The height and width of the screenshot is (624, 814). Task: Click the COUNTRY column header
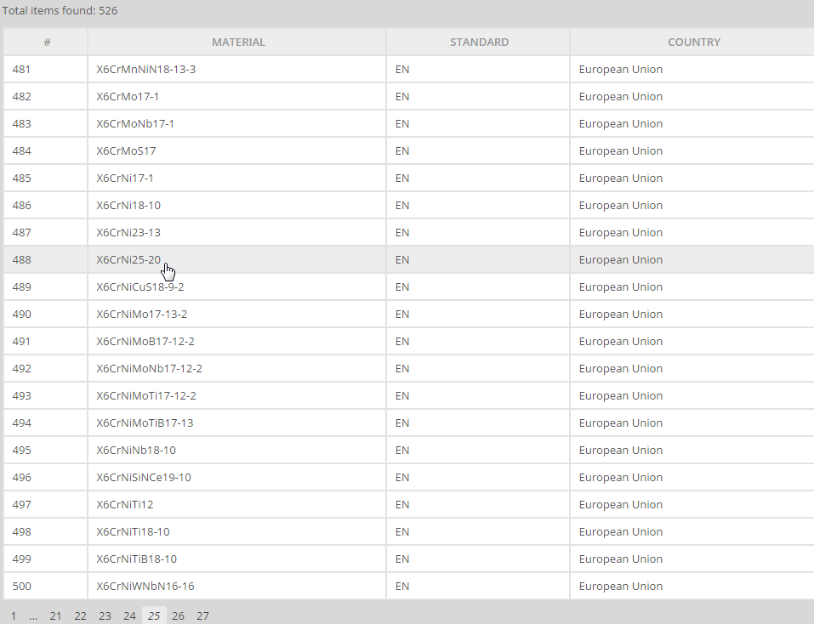tap(694, 42)
